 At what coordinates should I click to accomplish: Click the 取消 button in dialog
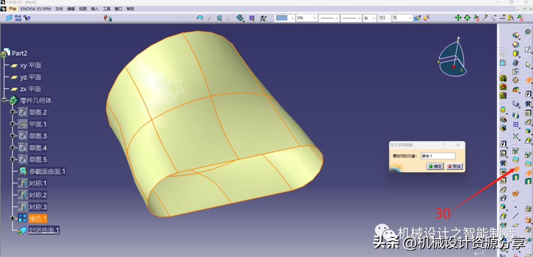[454, 166]
